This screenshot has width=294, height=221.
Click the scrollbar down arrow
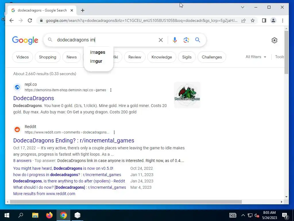[x=286, y=197]
